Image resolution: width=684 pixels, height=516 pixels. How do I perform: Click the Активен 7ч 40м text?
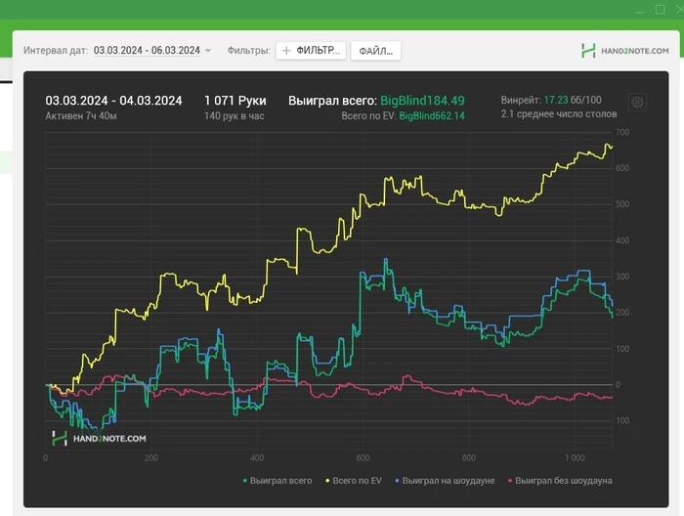pos(81,116)
